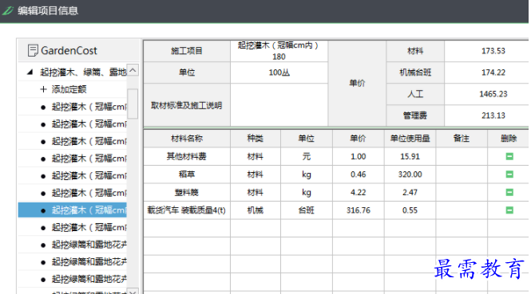Delete the 其他材料费 row with green minus icon
This screenshot has width=531, height=294.
point(509,156)
